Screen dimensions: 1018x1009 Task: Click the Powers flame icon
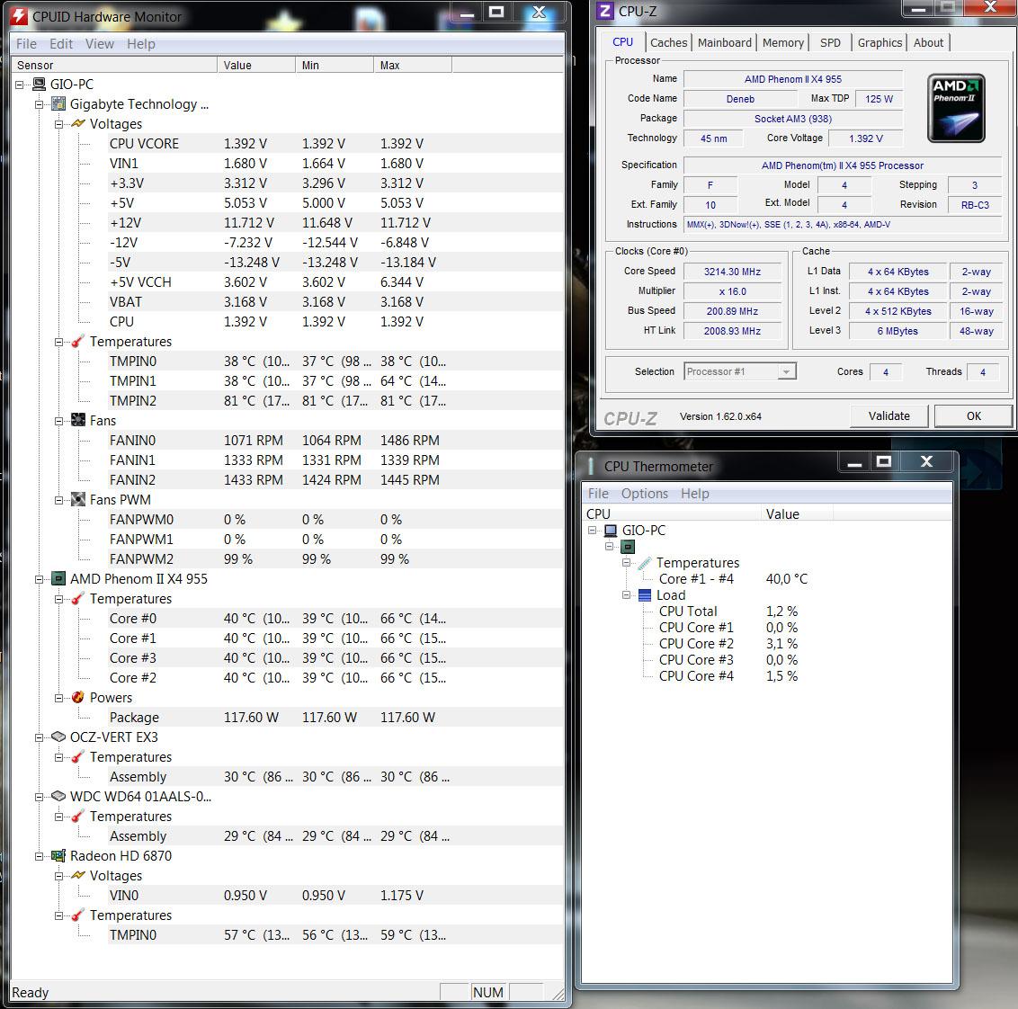78,697
